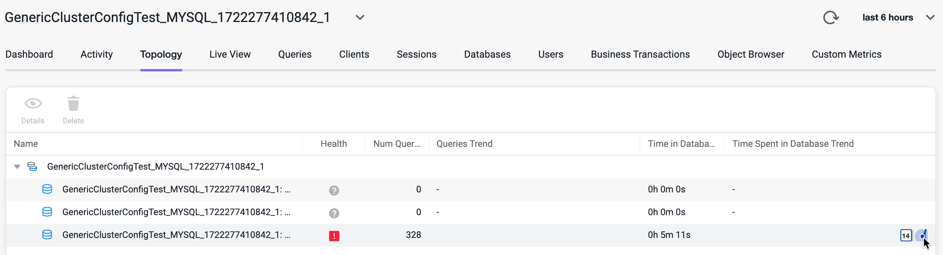Open the Custom Metrics tab
The width and height of the screenshot is (943, 255).
click(846, 54)
